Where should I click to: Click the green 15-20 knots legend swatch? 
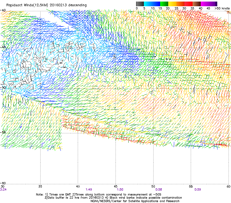164,4
